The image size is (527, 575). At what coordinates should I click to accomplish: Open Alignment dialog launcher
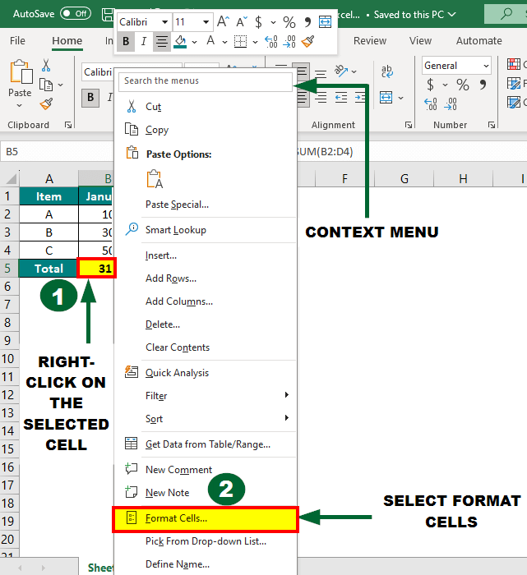tap(408, 125)
